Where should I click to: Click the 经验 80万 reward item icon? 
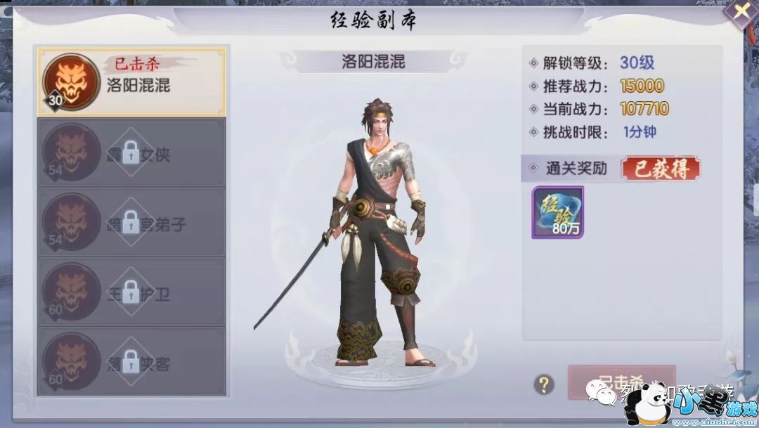point(557,212)
